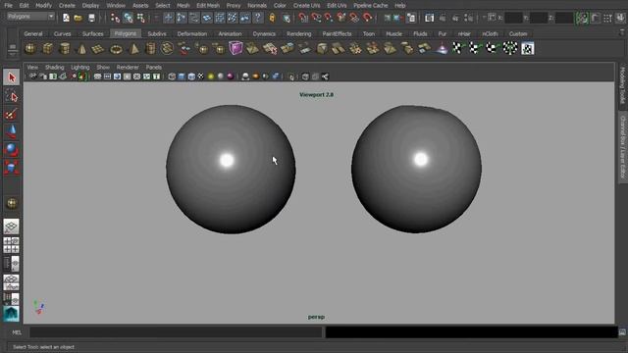Click the Script Editor button at command line end

tap(622, 332)
